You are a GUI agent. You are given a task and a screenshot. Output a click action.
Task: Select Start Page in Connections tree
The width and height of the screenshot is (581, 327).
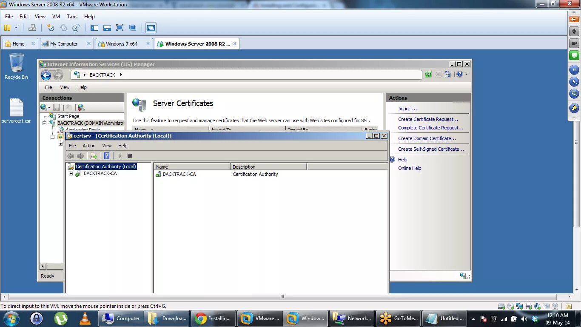tap(68, 116)
